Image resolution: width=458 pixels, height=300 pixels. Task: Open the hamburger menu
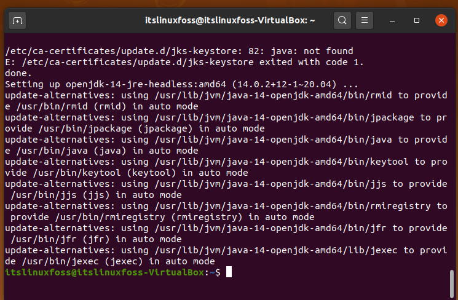[x=364, y=20]
